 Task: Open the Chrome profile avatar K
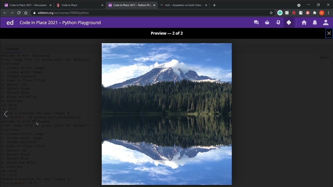click(322, 13)
